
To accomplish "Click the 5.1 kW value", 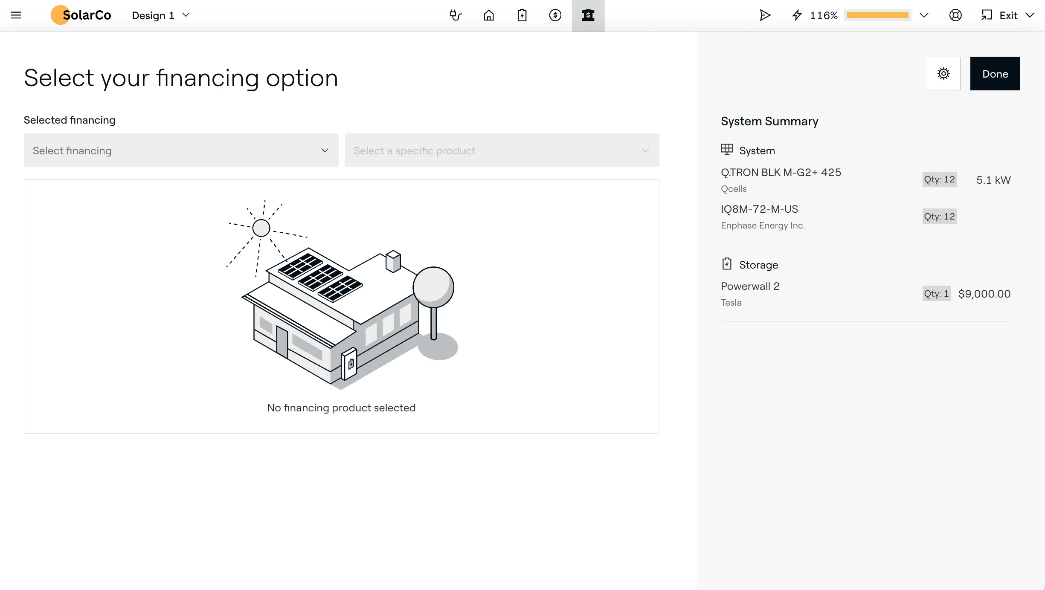I will [x=993, y=180].
